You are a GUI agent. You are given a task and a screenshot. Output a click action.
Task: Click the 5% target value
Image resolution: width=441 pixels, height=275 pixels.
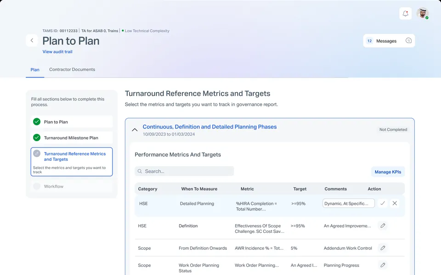point(294,248)
